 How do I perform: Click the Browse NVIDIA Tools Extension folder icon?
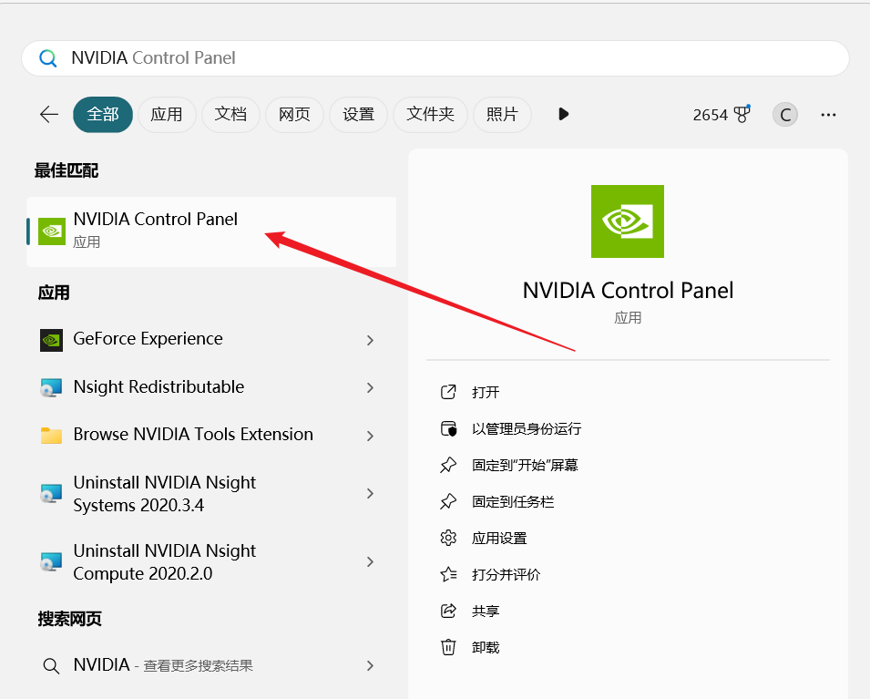click(51, 436)
